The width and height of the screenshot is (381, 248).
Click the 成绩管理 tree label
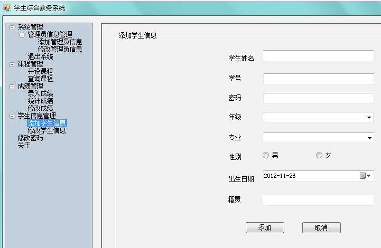(30, 86)
